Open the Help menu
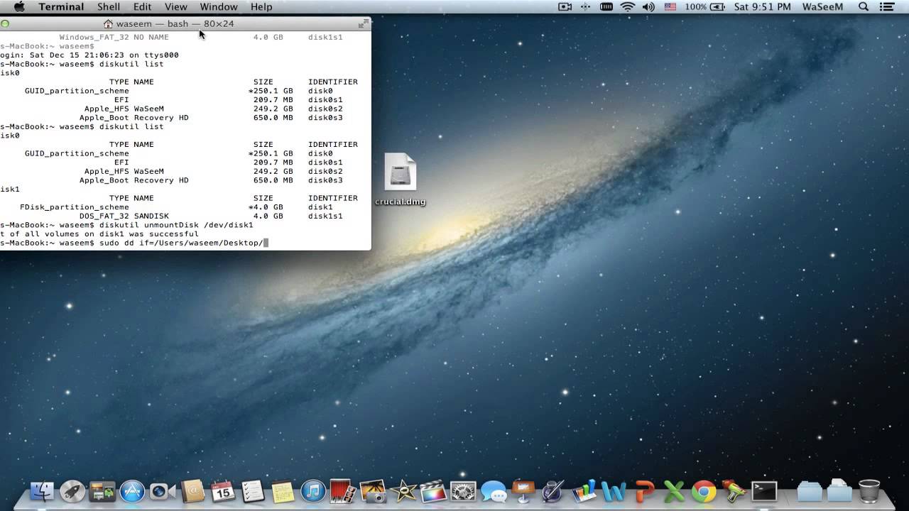909x511 pixels. (x=261, y=6)
